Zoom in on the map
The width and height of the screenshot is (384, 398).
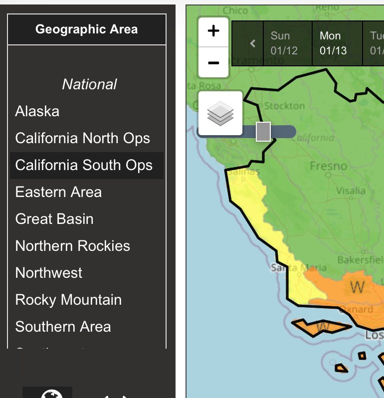pyautogui.click(x=213, y=32)
